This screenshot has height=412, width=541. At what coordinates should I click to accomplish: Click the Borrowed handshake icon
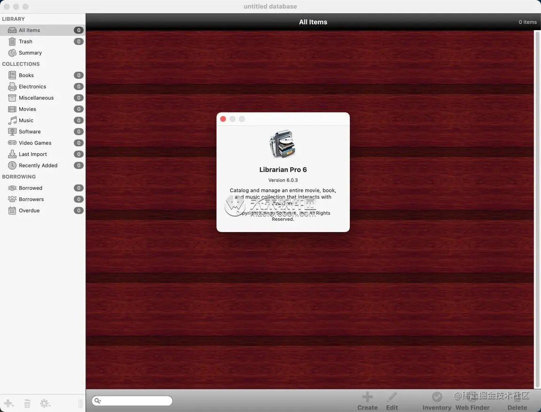12,188
